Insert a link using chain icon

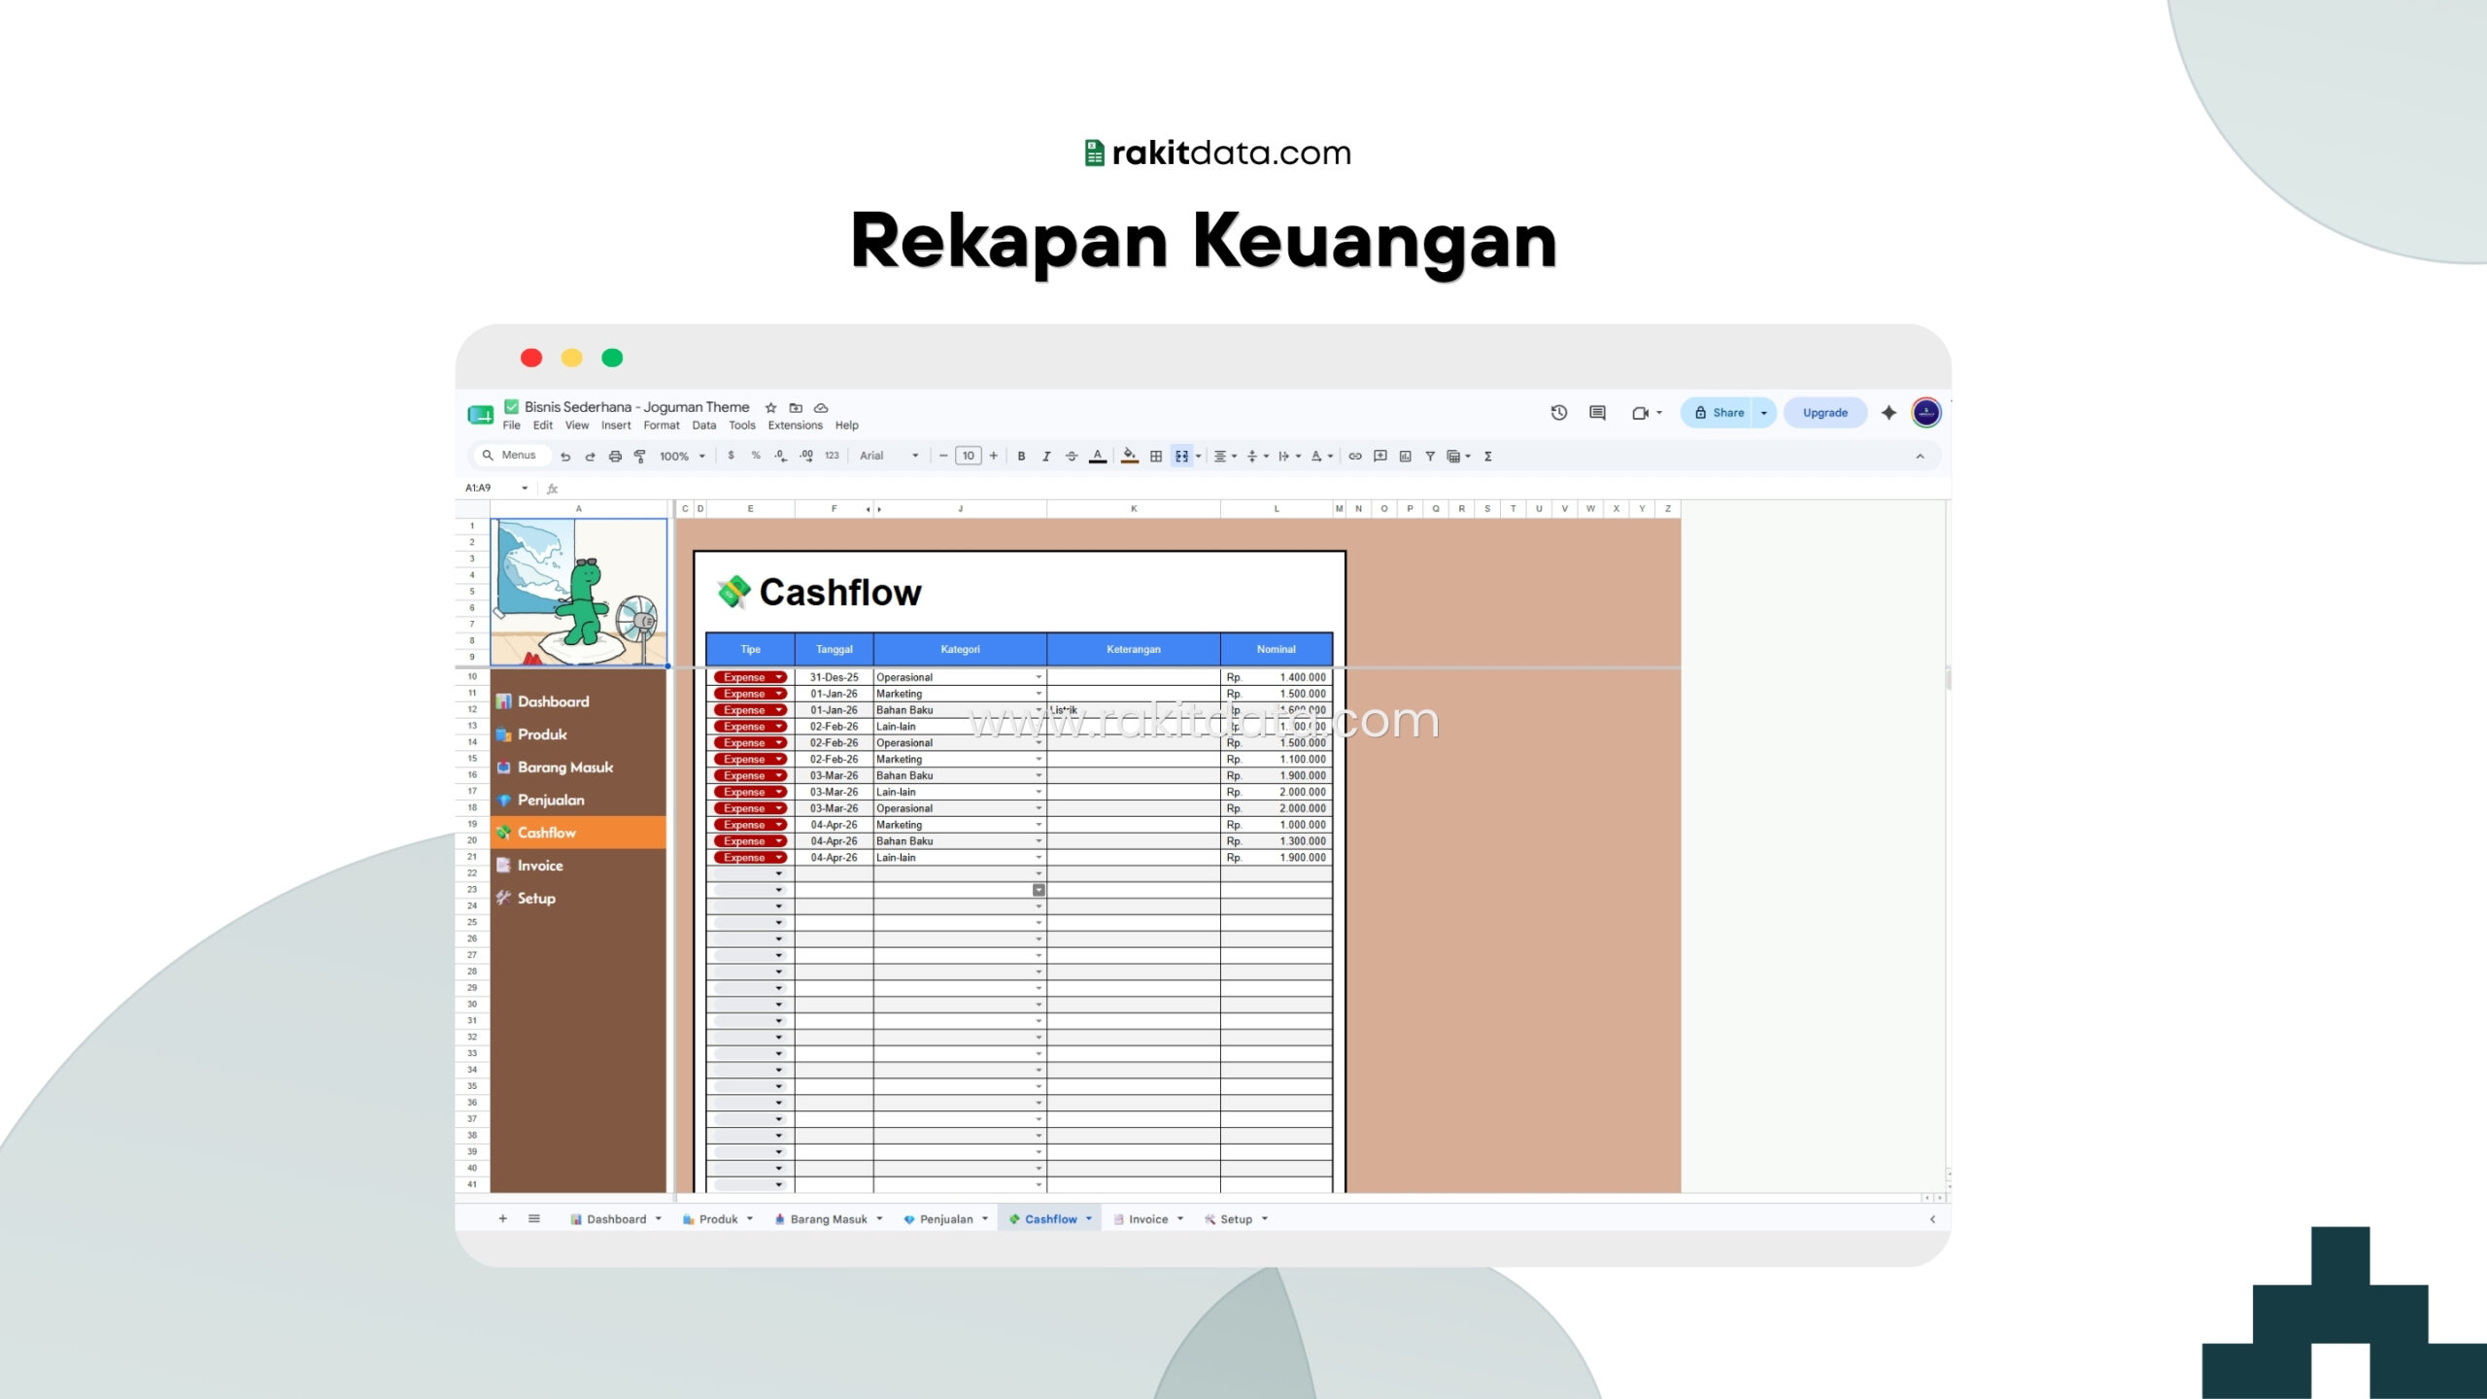1355,456
